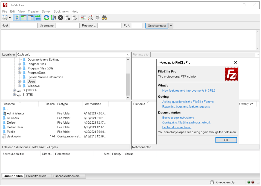Open the processing queue settings icon

pyautogui.click(x=53, y=18)
